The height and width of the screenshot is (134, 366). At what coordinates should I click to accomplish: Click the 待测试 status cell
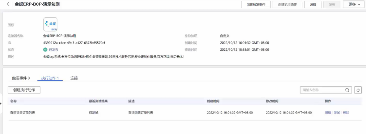coord(94,112)
